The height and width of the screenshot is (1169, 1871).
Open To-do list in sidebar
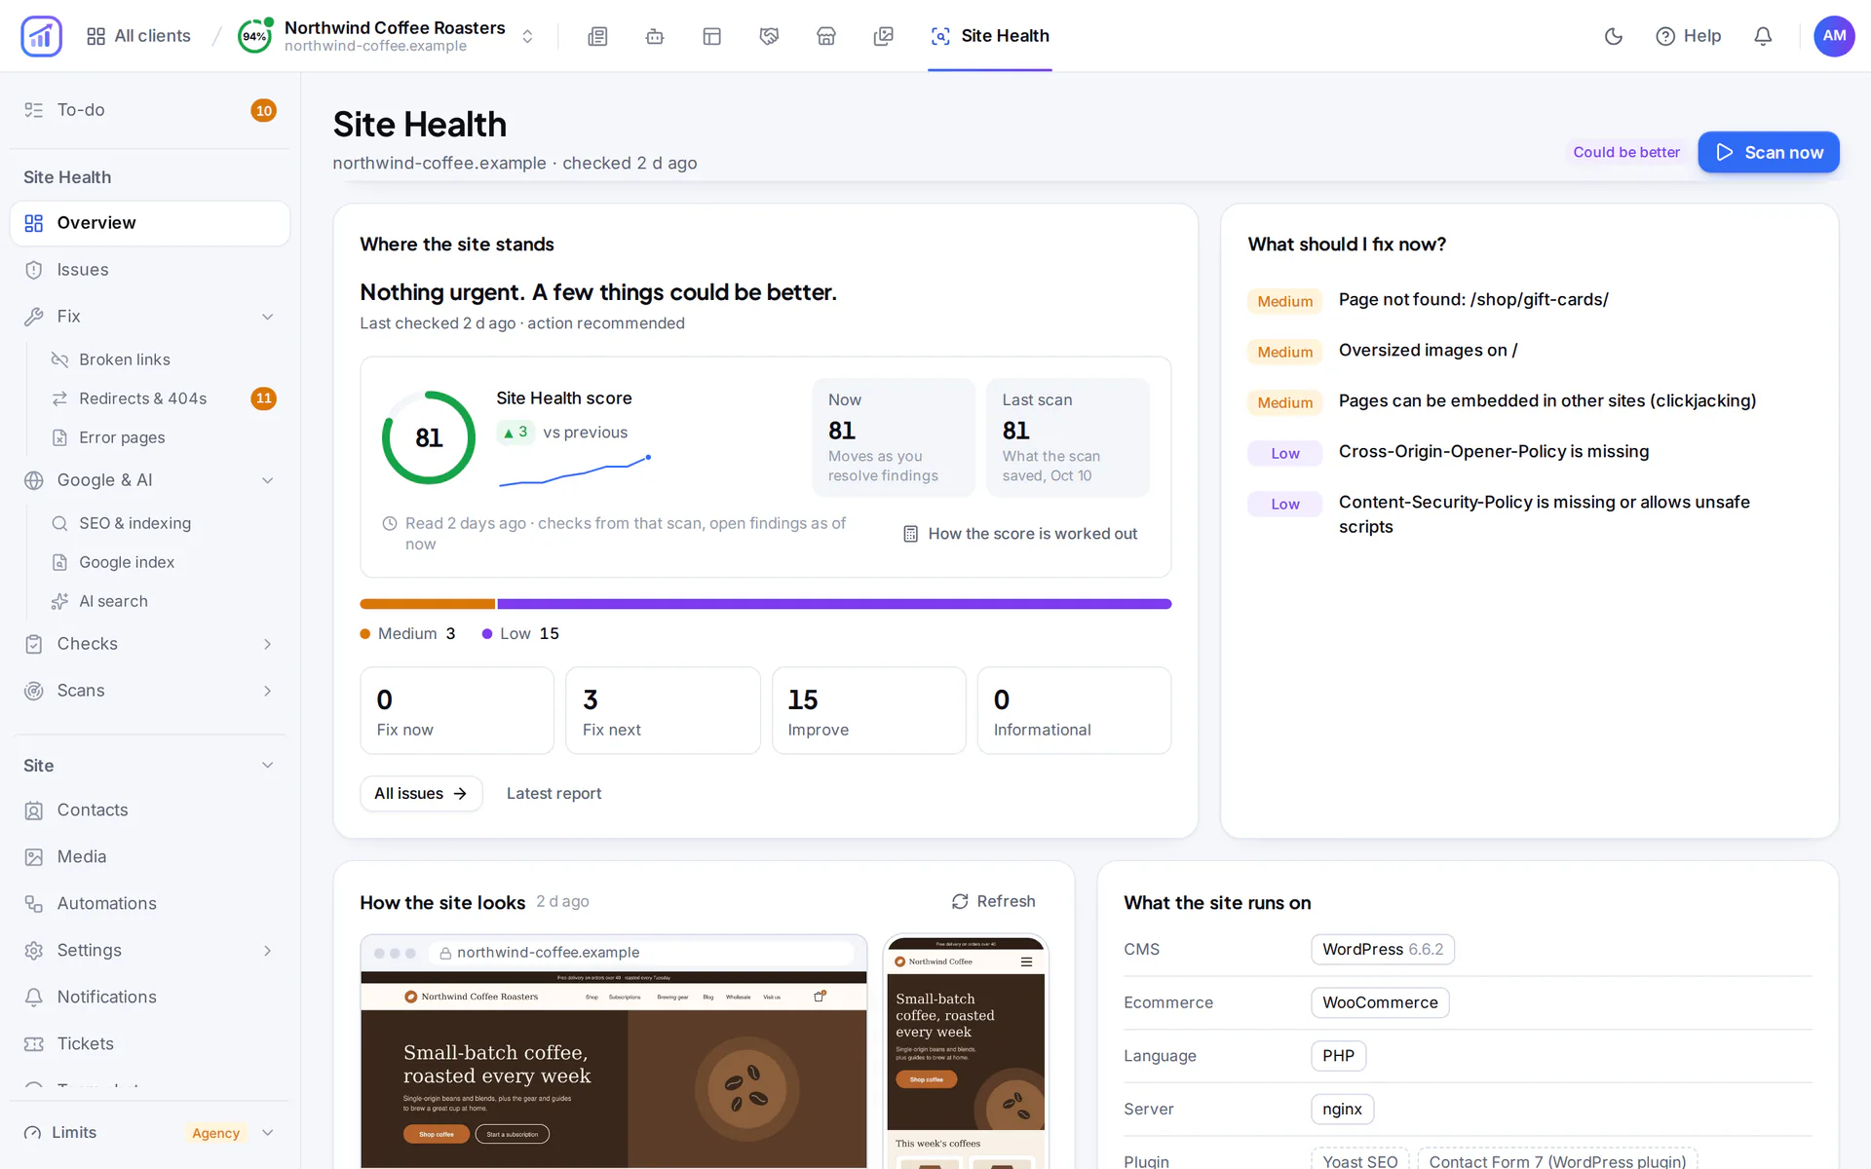150,110
